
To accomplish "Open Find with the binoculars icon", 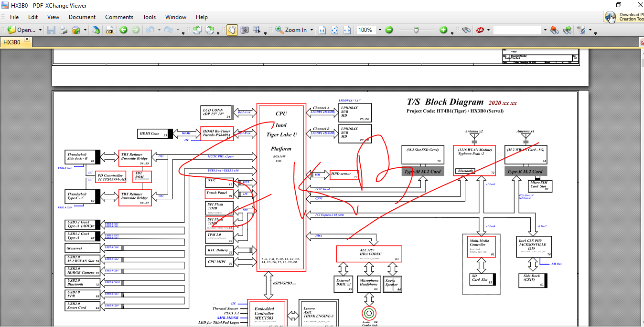I will coord(466,30).
